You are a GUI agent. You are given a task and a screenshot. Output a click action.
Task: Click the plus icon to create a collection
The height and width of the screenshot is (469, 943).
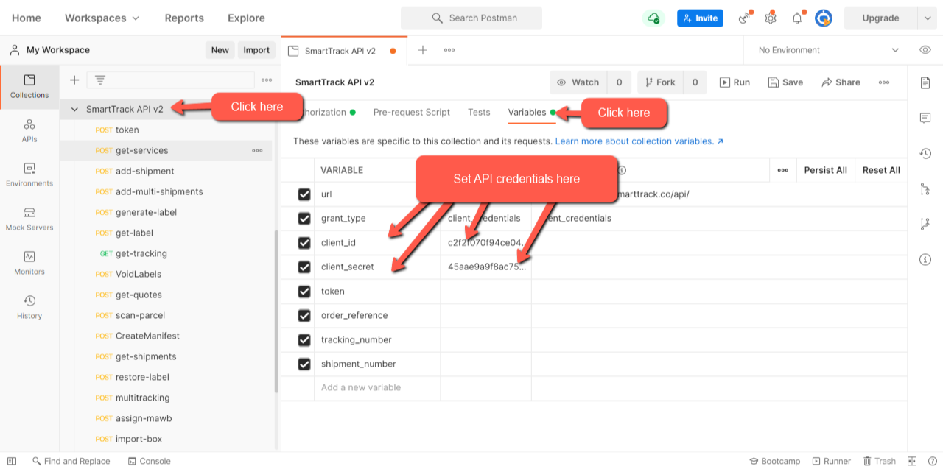(x=74, y=80)
